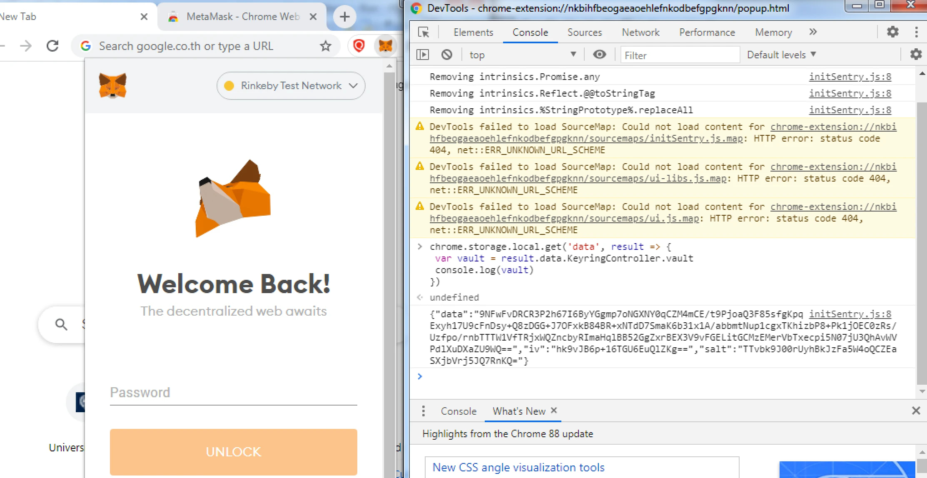Open the Sources tab in DevTools
Screen dimensions: 927x478
584,32
